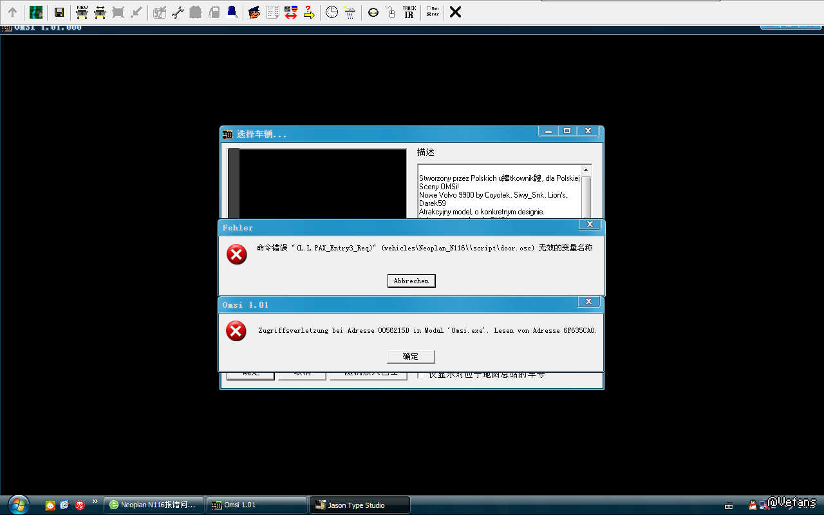
Task: Click the bus icon with double arrow
Action: coord(100,12)
